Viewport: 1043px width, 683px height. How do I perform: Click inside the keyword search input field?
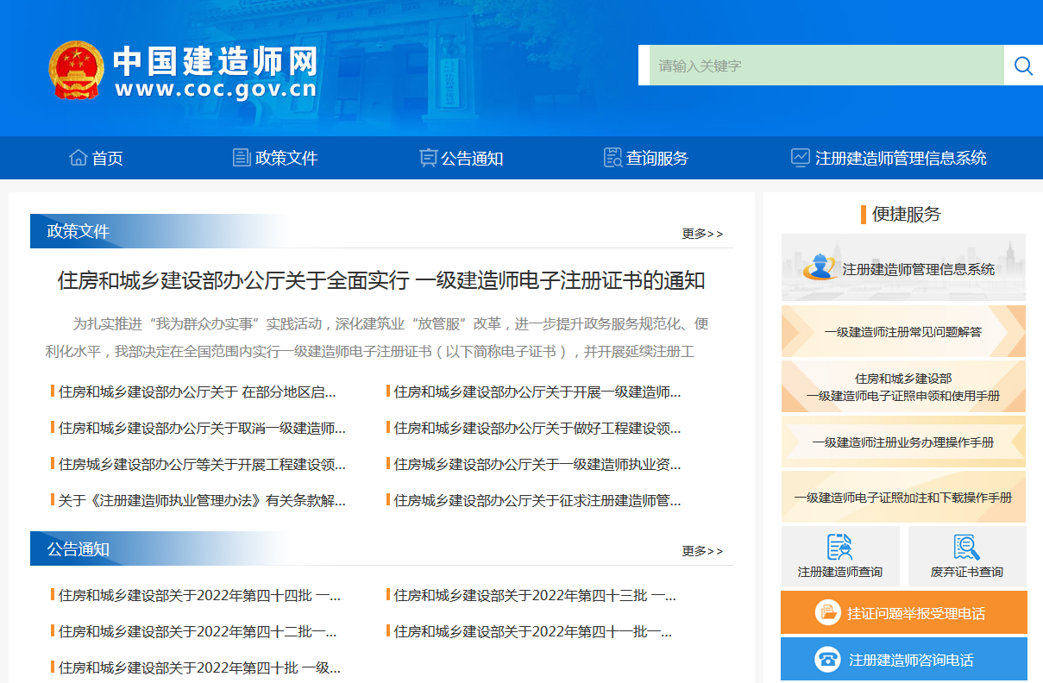(x=820, y=65)
